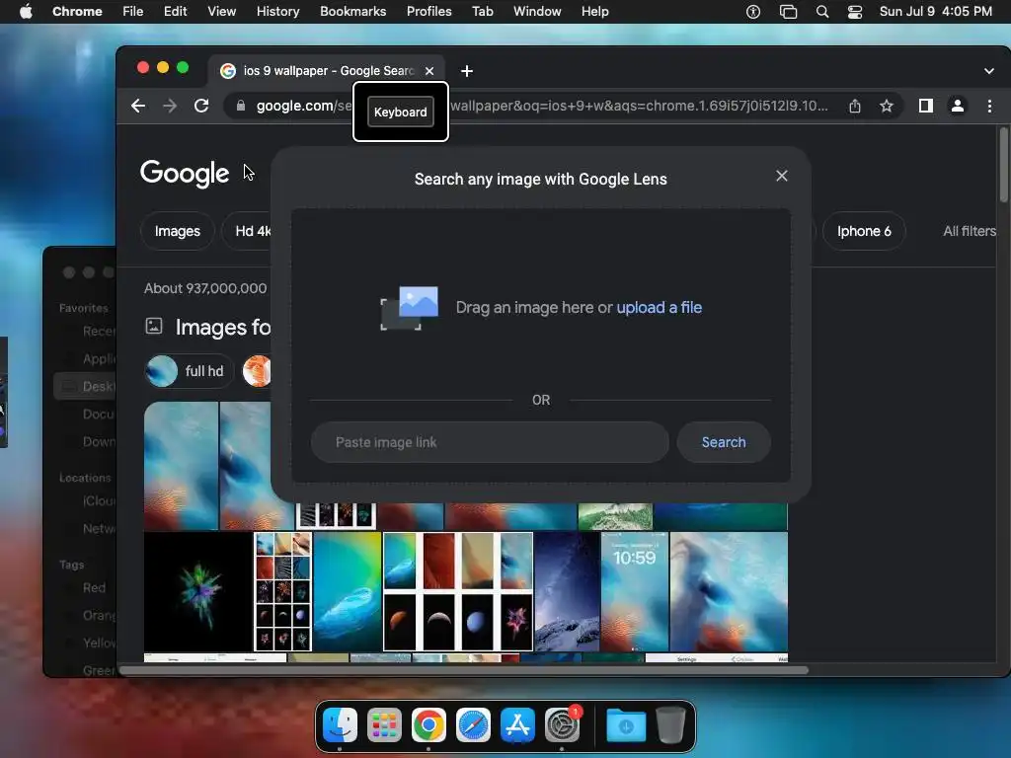Viewport: 1011px width, 758px height.
Task: Click the Images for heading icon
Action: [153, 326]
